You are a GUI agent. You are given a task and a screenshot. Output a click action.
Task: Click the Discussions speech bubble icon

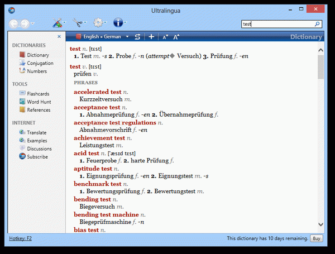[x=22, y=148]
